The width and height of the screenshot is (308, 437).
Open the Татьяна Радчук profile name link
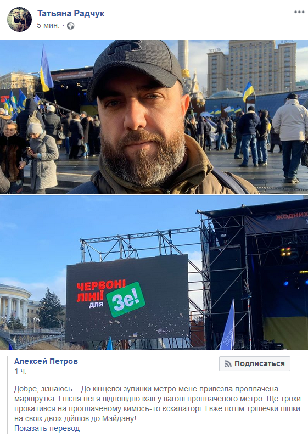71,13
